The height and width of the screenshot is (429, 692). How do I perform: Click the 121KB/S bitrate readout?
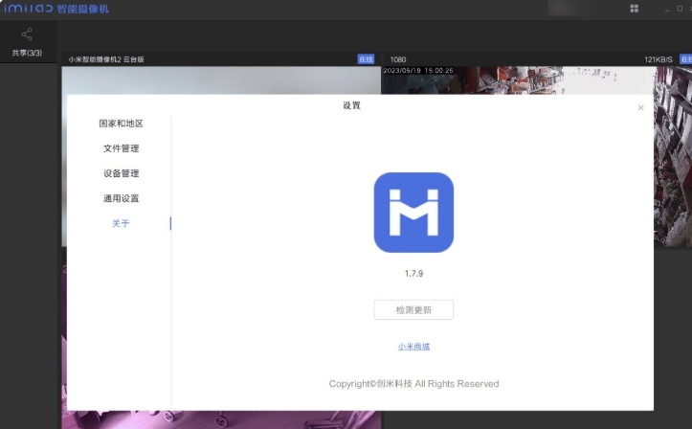coord(658,59)
